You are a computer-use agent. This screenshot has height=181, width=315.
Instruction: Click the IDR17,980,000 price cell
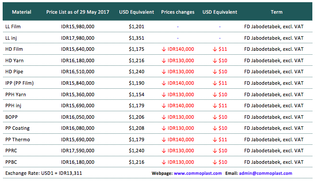pyautogui.click(x=77, y=38)
